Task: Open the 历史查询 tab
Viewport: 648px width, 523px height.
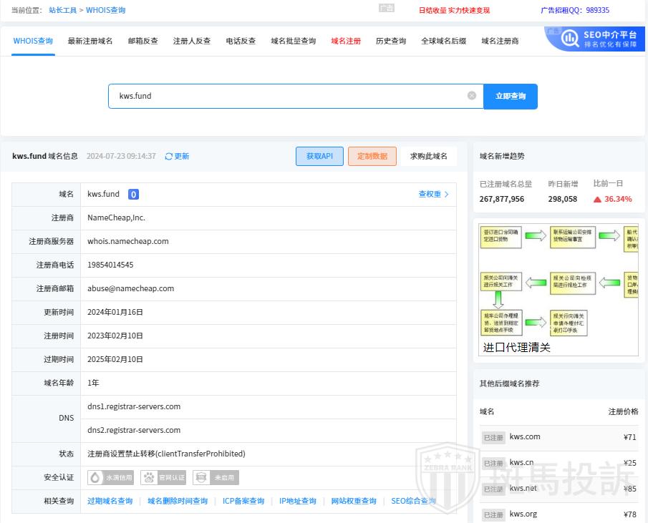Action: pos(391,41)
